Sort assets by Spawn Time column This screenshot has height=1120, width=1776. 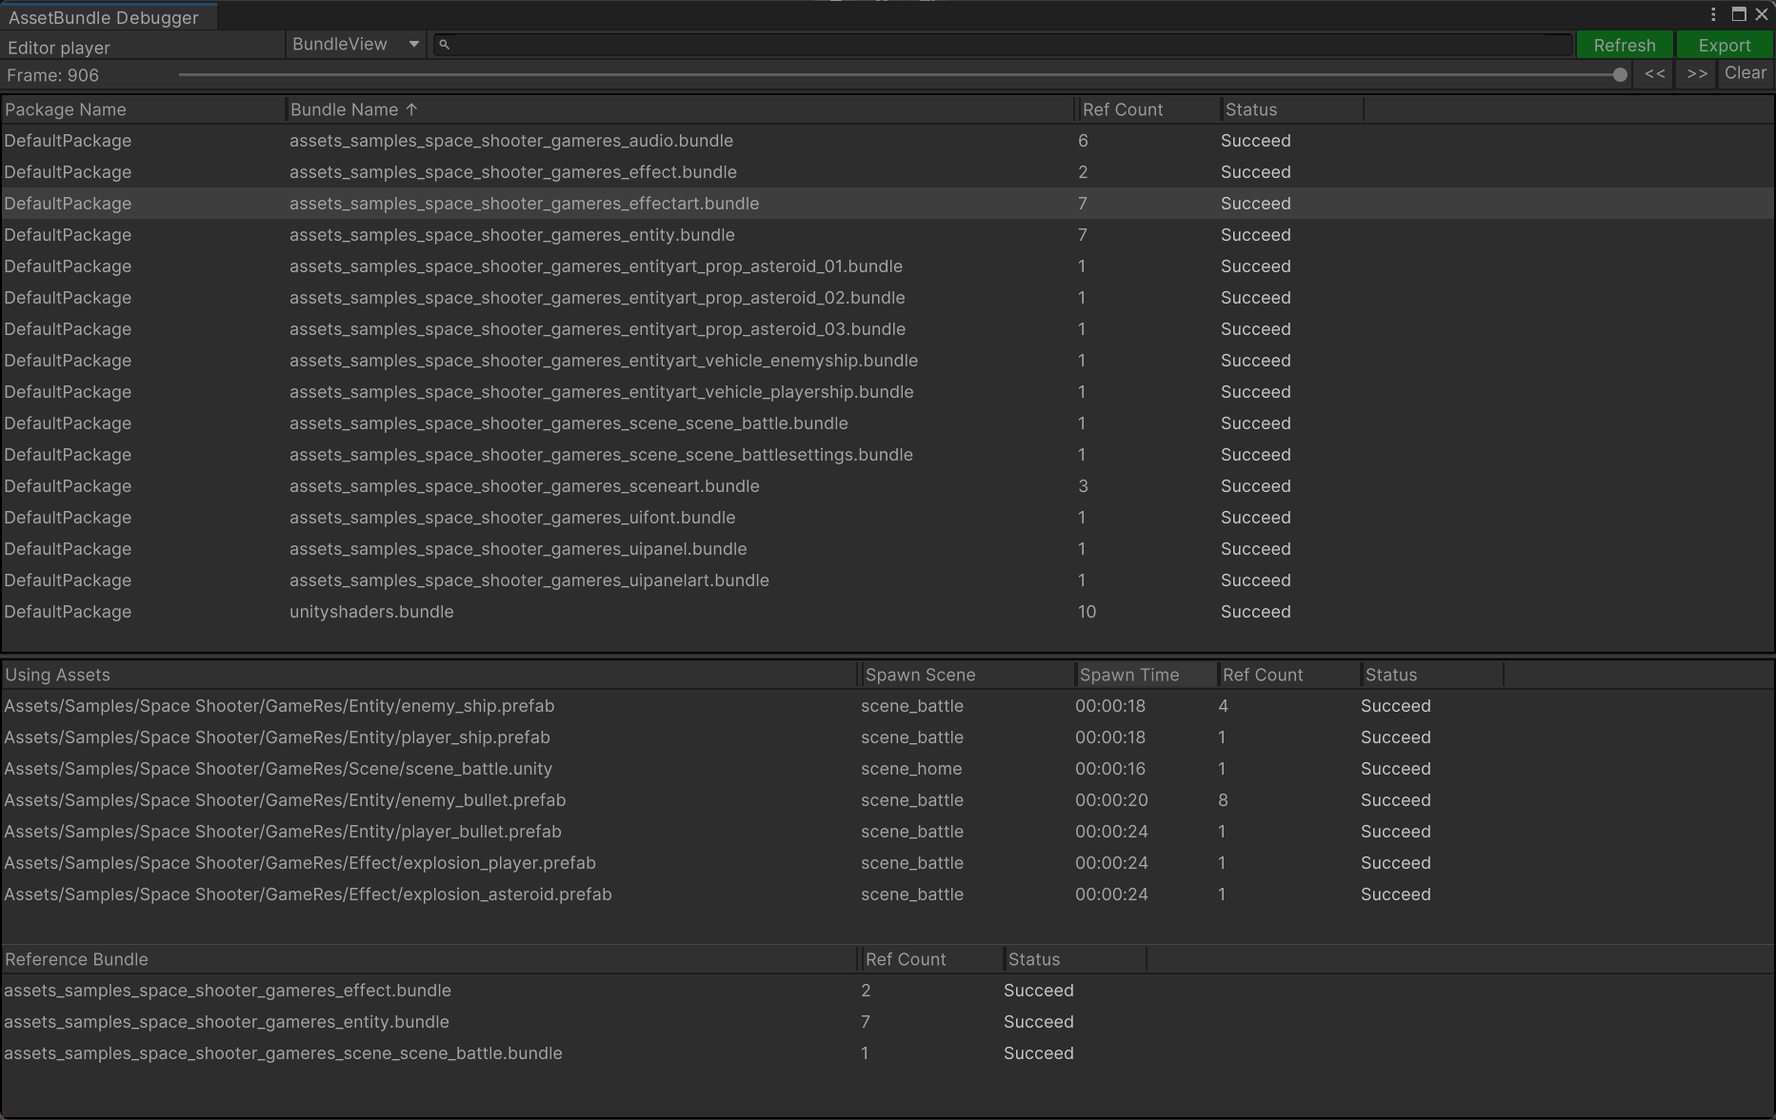pyautogui.click(x=1147, y=675)
